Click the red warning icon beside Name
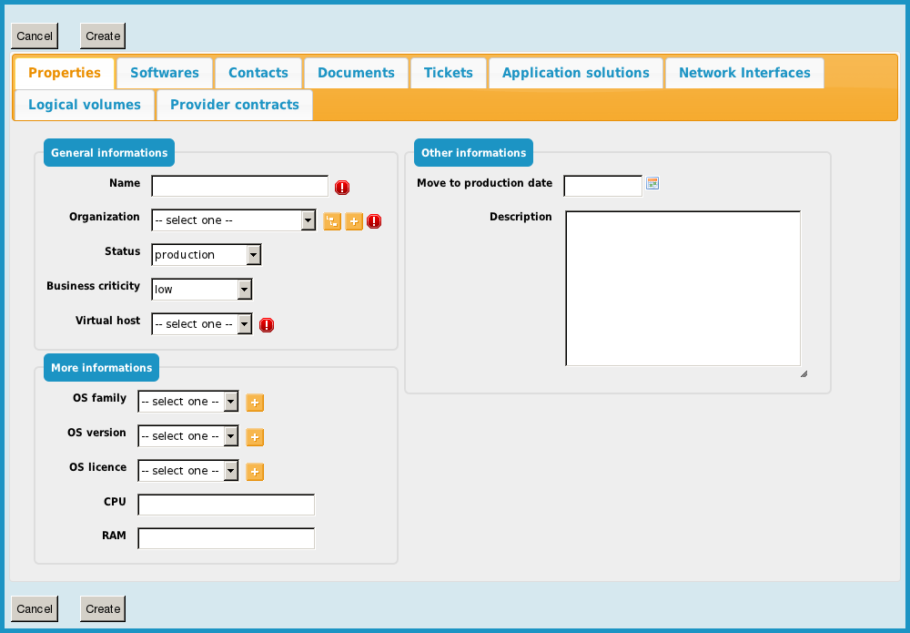The image size is (910, 633). (342, 188)
